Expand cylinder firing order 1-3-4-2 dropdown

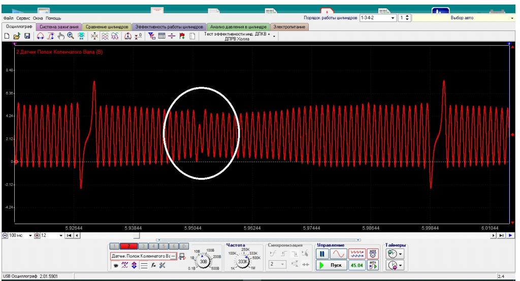tap(393, 18)
